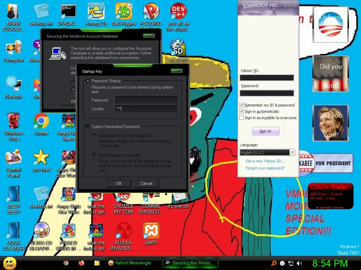Launch the Among Us shortcut
This screenshot has height=270, width=361.
(x=96, y=14)
